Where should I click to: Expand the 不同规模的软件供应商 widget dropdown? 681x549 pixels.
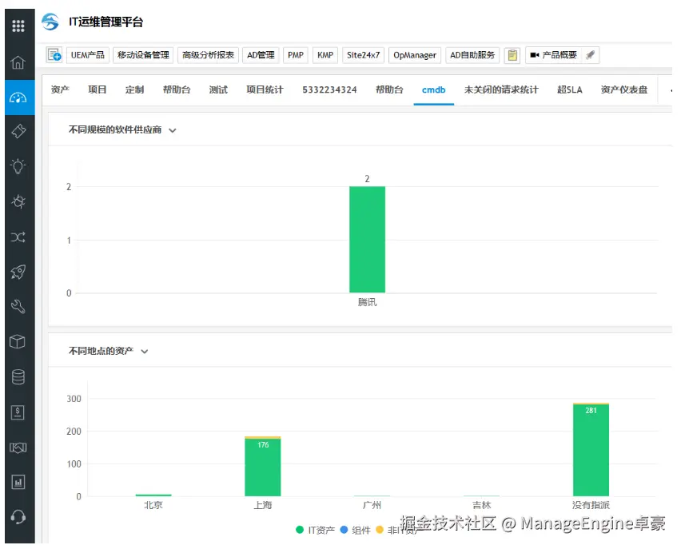(173, 130)
